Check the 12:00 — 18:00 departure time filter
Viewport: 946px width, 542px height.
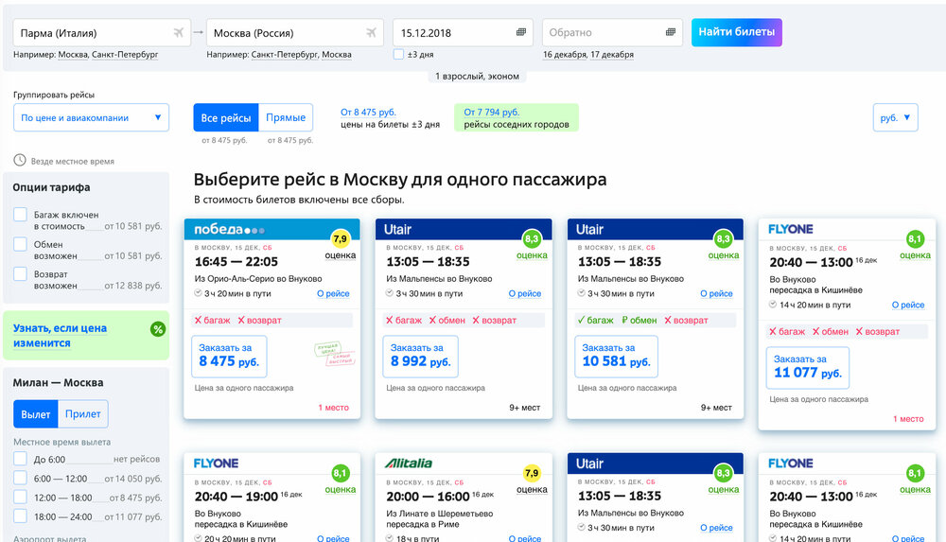pyautogui.click(x=21, y=498)
